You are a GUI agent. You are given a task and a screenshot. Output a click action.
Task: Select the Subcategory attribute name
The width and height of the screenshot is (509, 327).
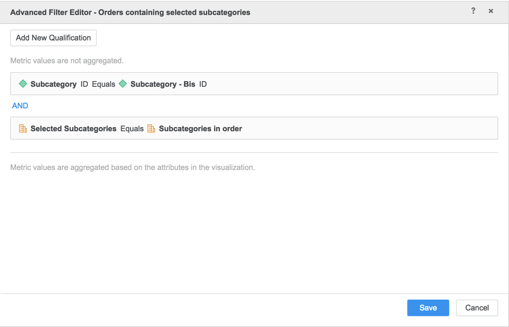coord(53,84)
